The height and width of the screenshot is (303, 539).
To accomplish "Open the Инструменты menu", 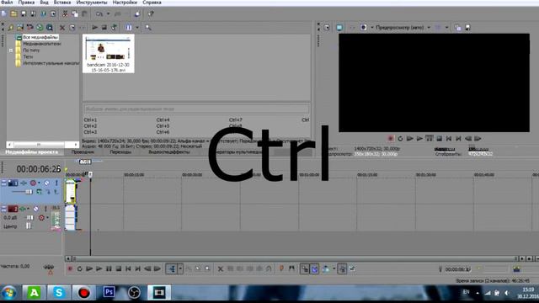I will (92, 3).
